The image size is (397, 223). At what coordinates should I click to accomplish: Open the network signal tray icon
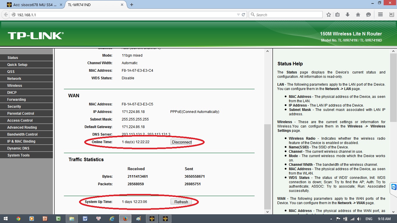pyautogui.click(x=352, y=219)
